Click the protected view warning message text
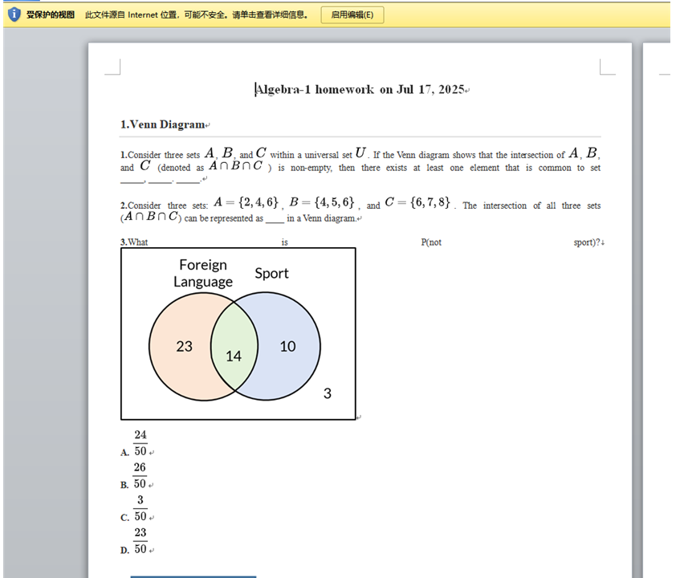This screenshot has width=684, height=578. click(x=197, y=14)
